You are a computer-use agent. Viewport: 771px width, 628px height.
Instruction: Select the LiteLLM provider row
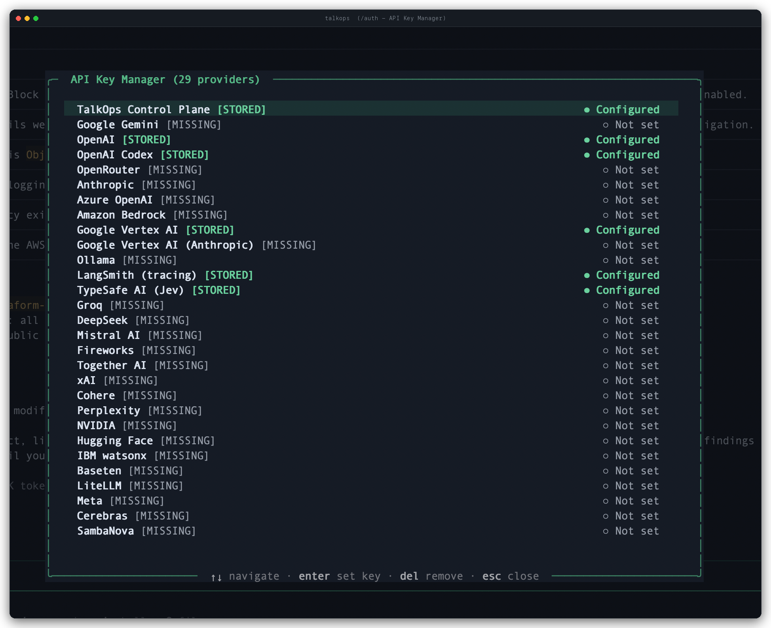point(371,485)
